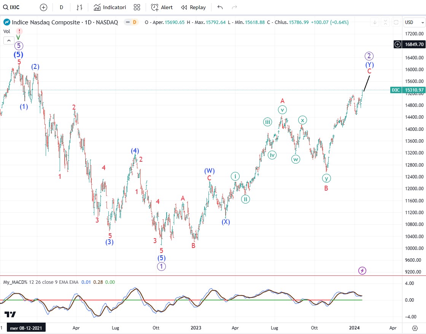Click the IXIC 15310.97 price label
The width and height of the screenshot is (426, 334).
(x=407, y=90)
